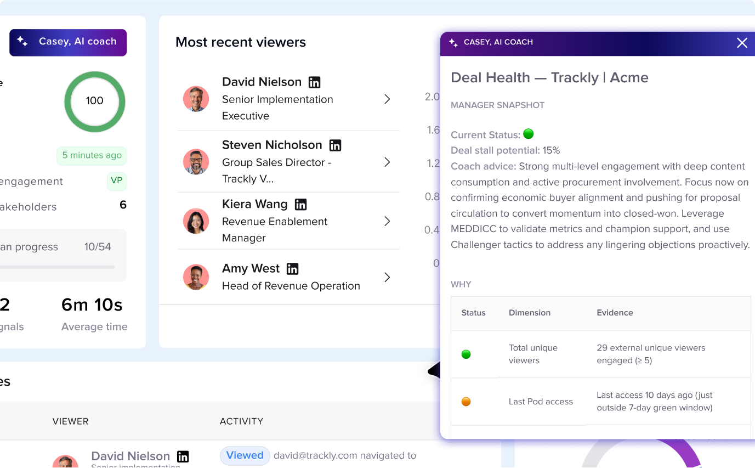Click the 100 score ring gauge
This screenshot has height=468, width=755.
tap(95, 102)
